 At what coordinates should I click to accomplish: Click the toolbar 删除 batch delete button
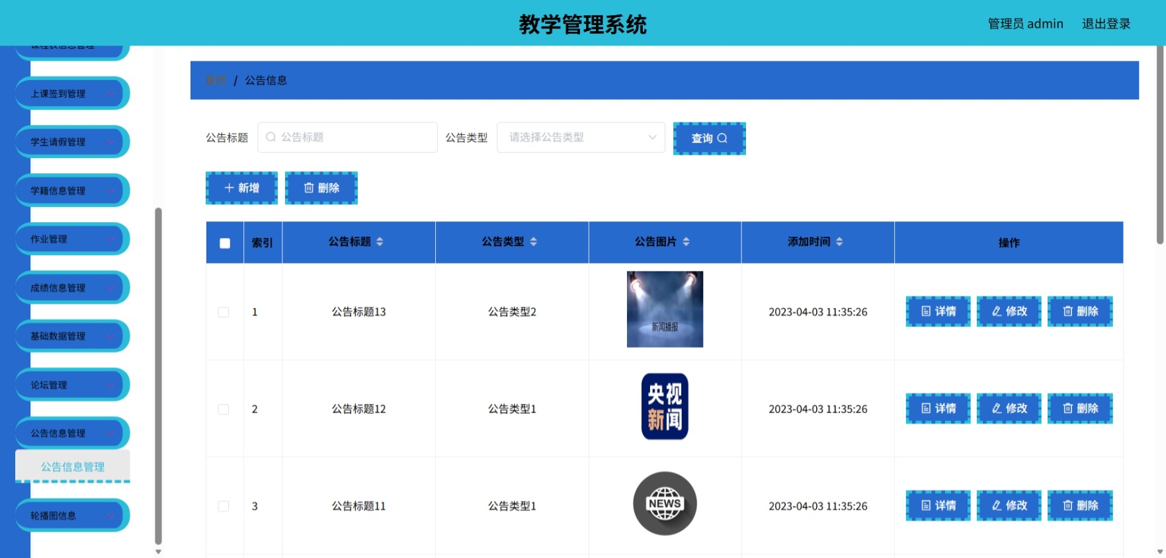[x=321, y=188]
